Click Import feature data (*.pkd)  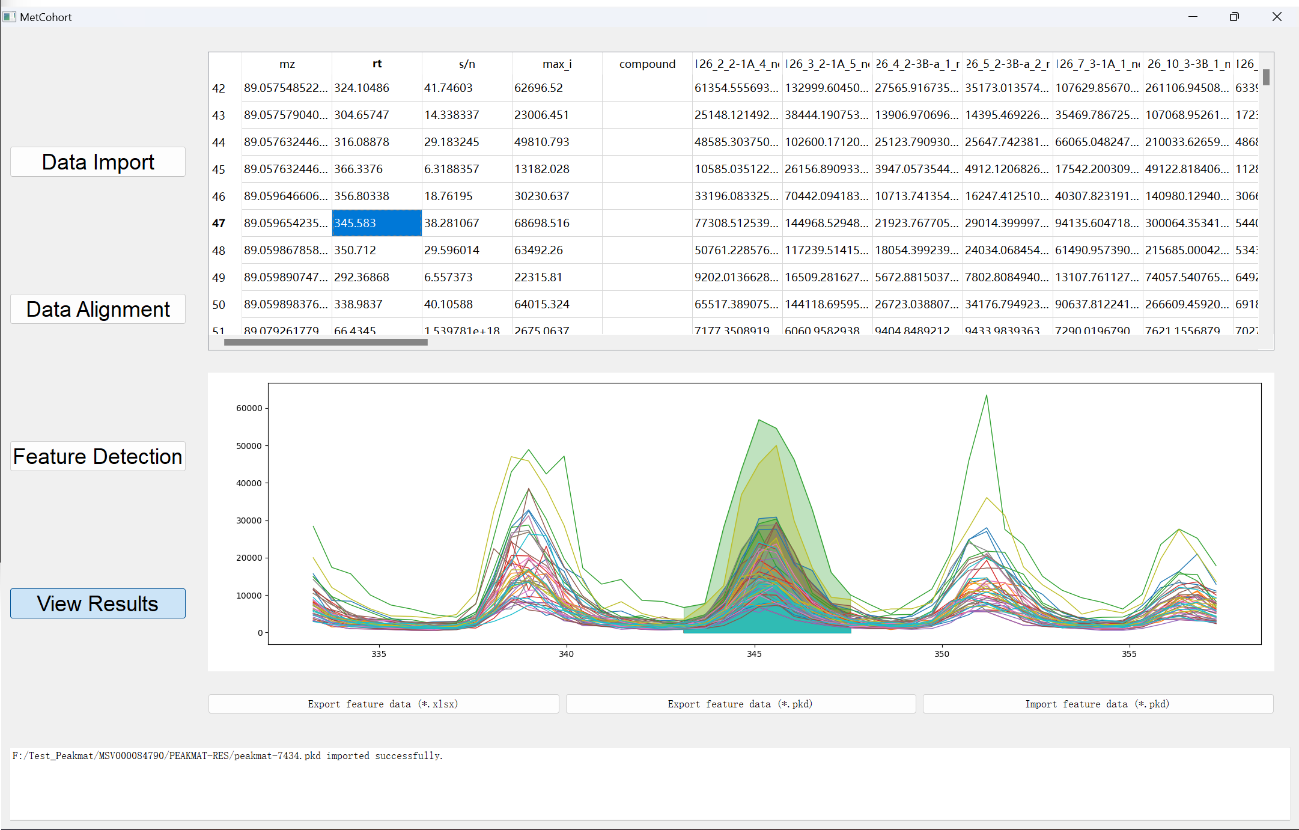click(1098, 704)
